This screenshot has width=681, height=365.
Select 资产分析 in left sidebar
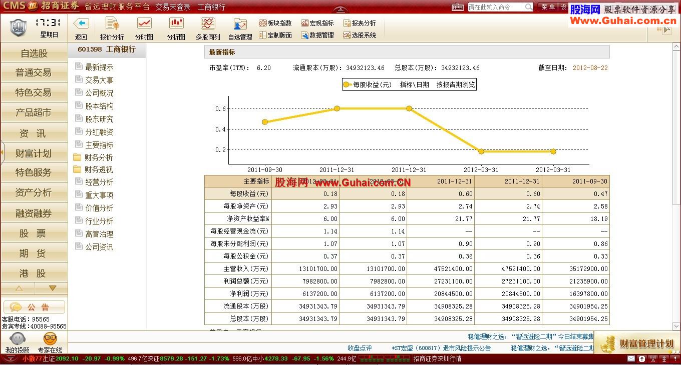click(x=34, y=192)
